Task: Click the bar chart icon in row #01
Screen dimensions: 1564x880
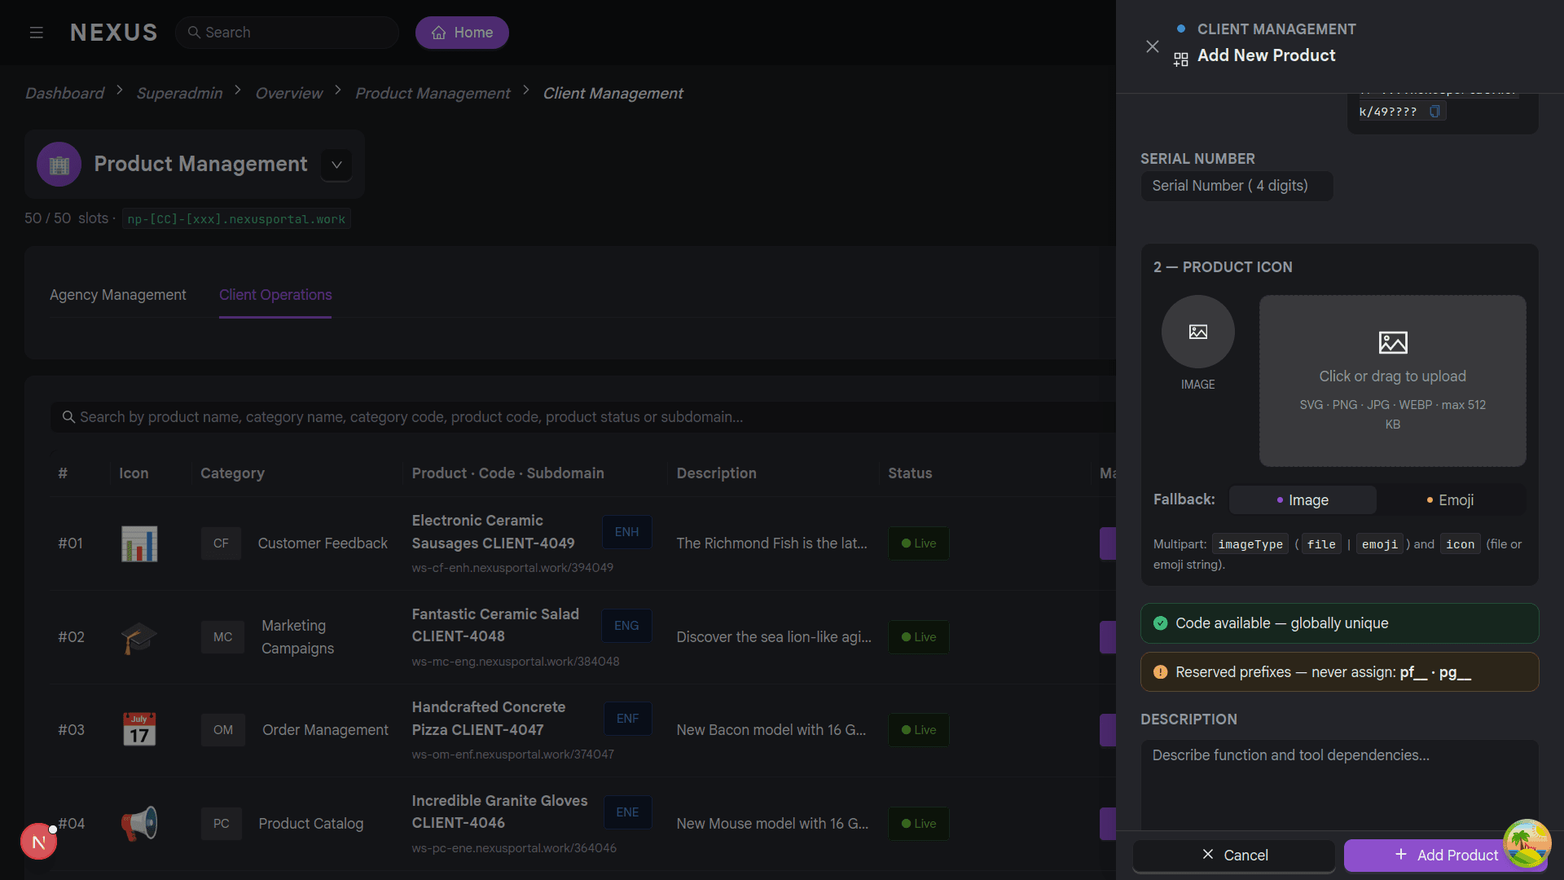Action: point(139,543)
